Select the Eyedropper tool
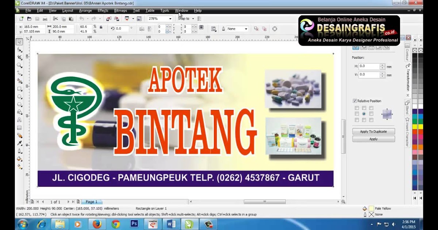 click(19, 143)
